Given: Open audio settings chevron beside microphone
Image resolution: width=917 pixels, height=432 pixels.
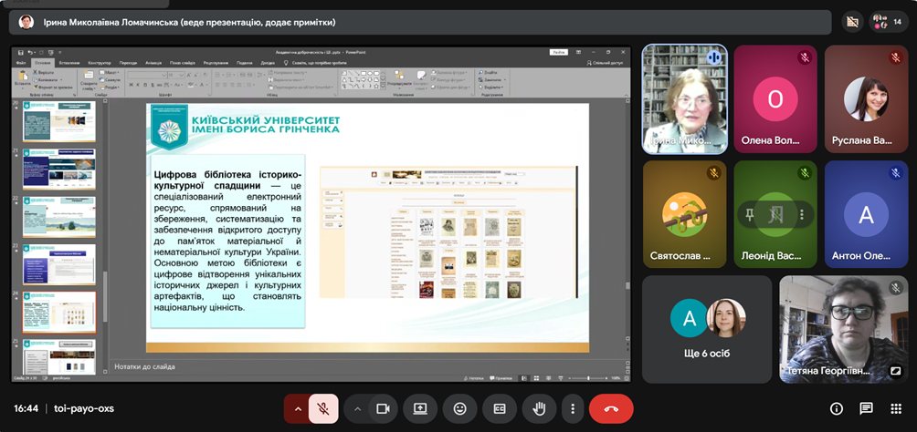Looking at the screenshot, I should click(297, 409).
